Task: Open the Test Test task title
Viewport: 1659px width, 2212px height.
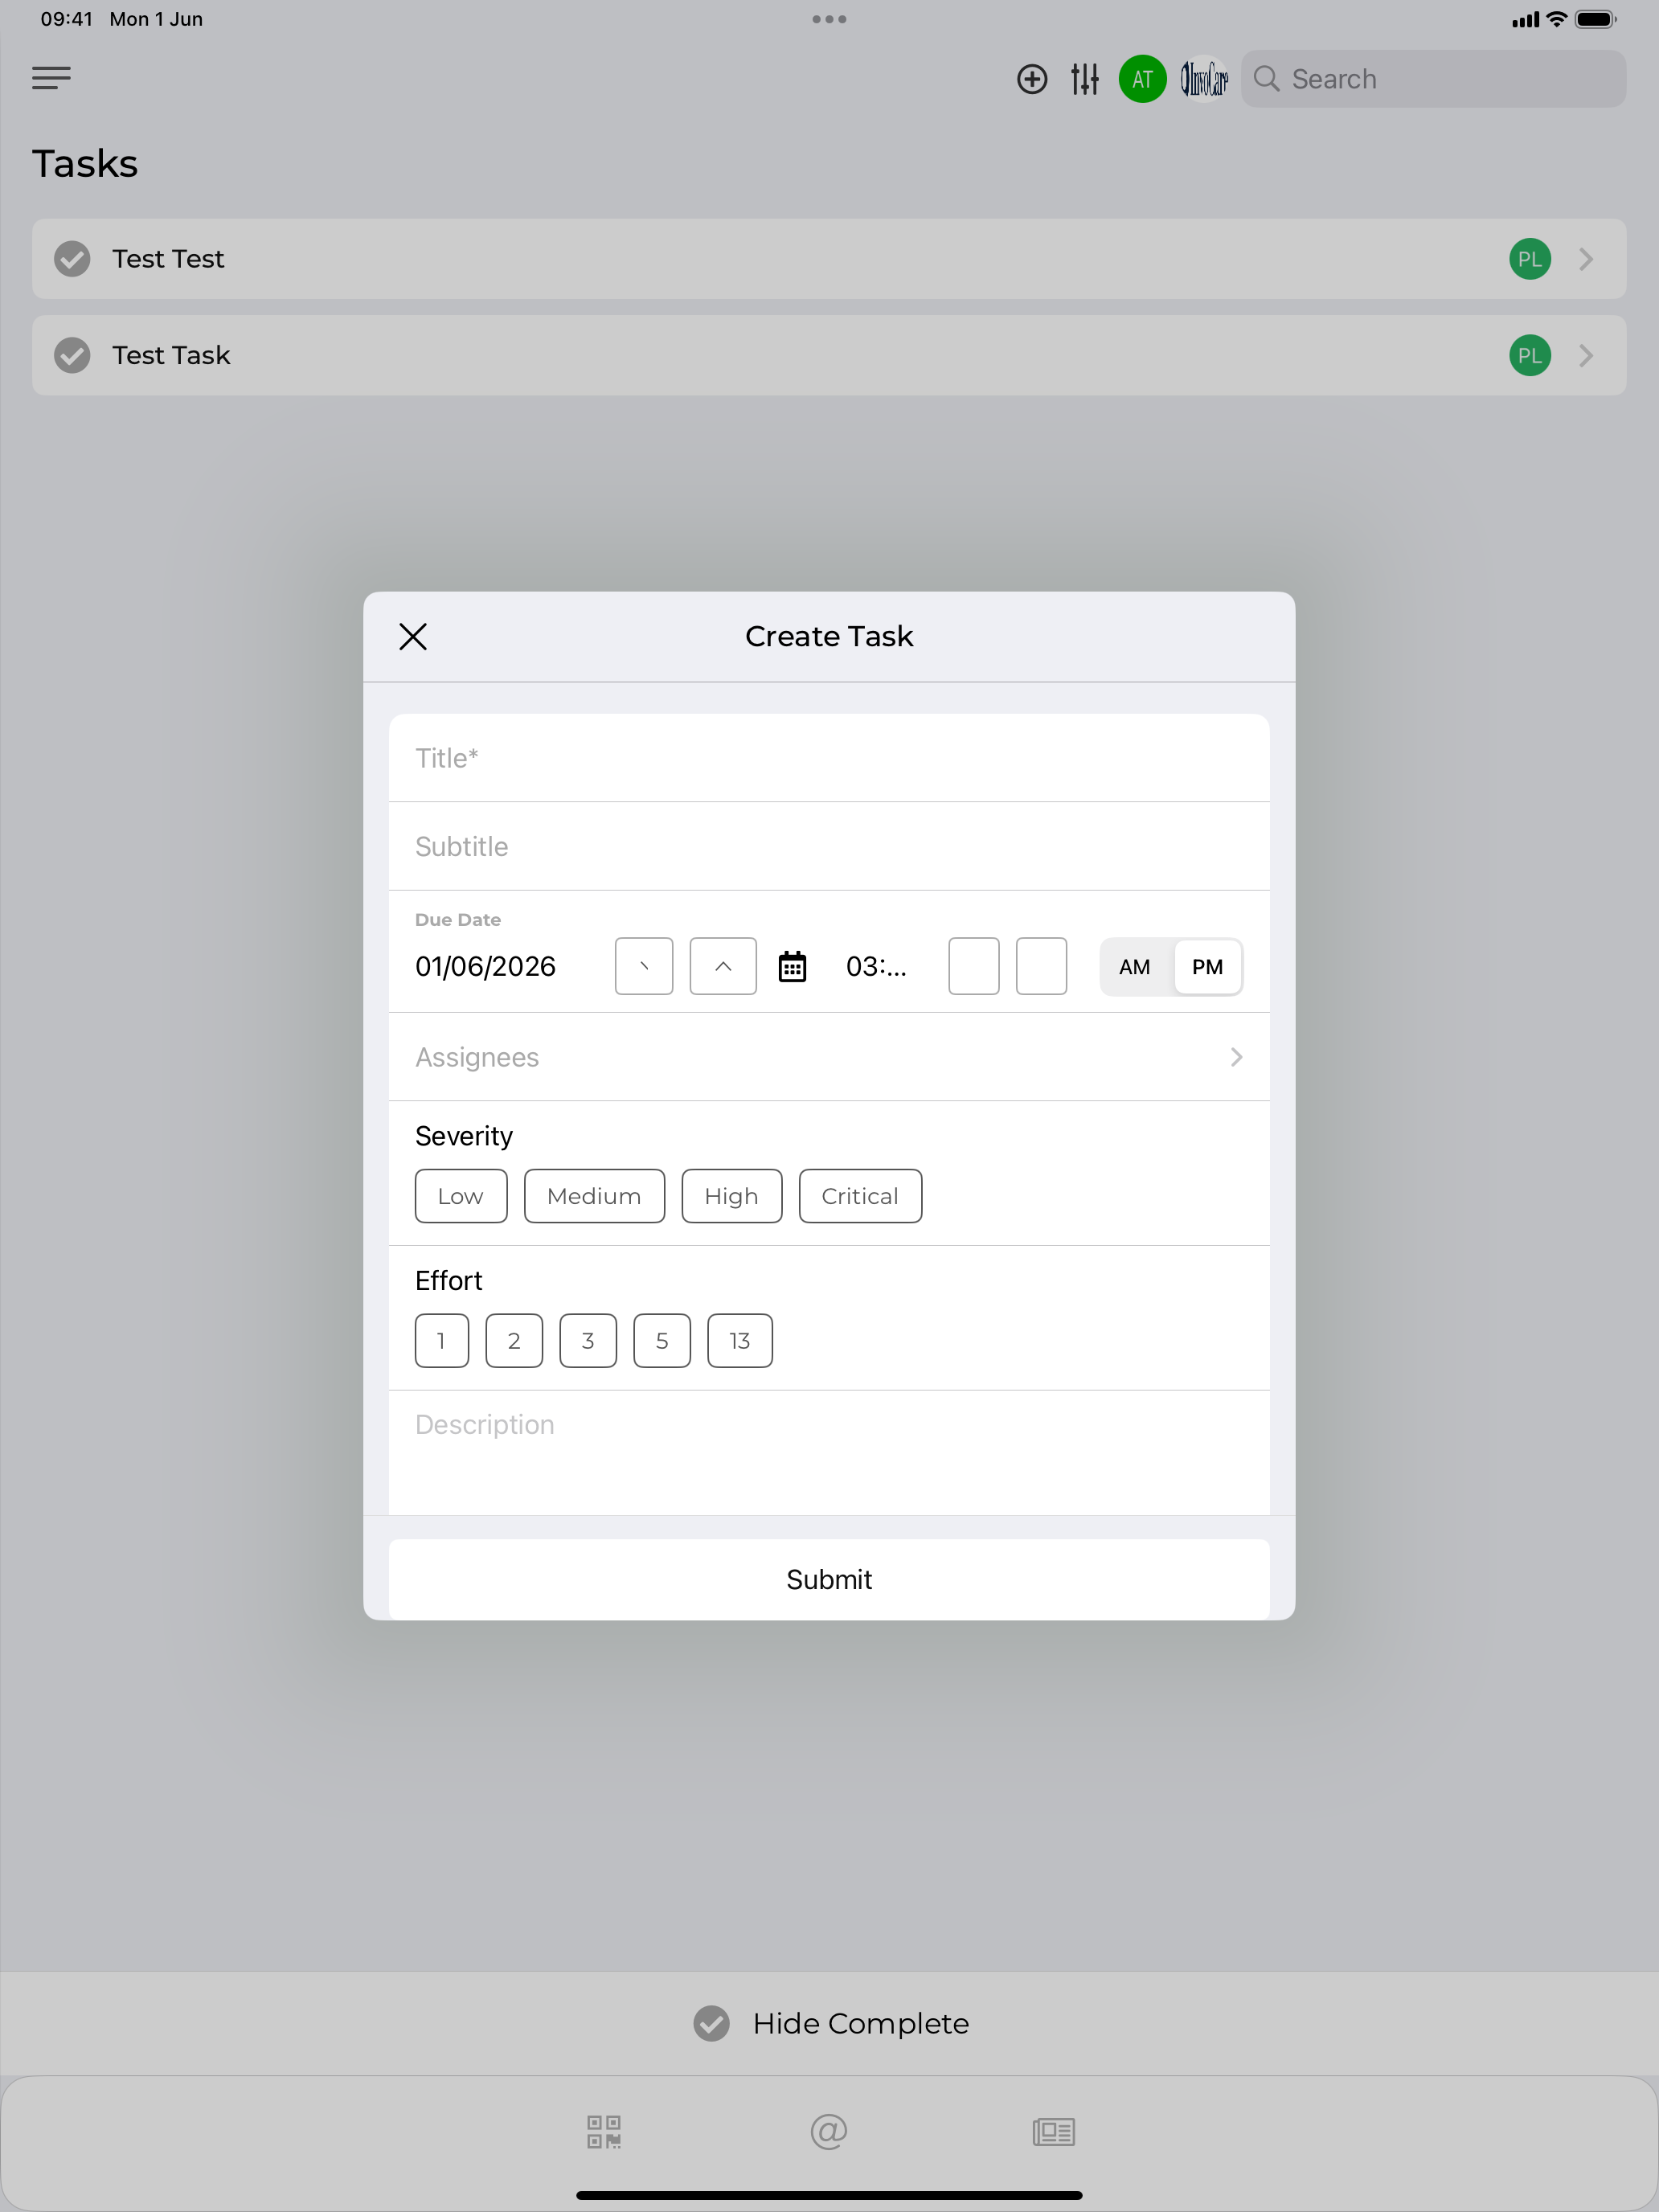Action: [x=168, y=259]
